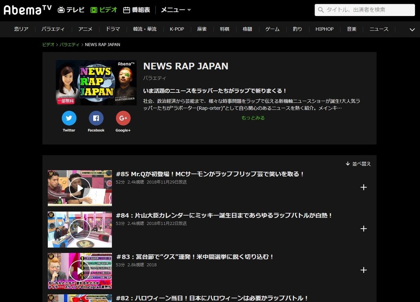This screenshot has width=420, height=302.
Task: Add episode #83 using the plus control
Action: click(x=363, y=271)
